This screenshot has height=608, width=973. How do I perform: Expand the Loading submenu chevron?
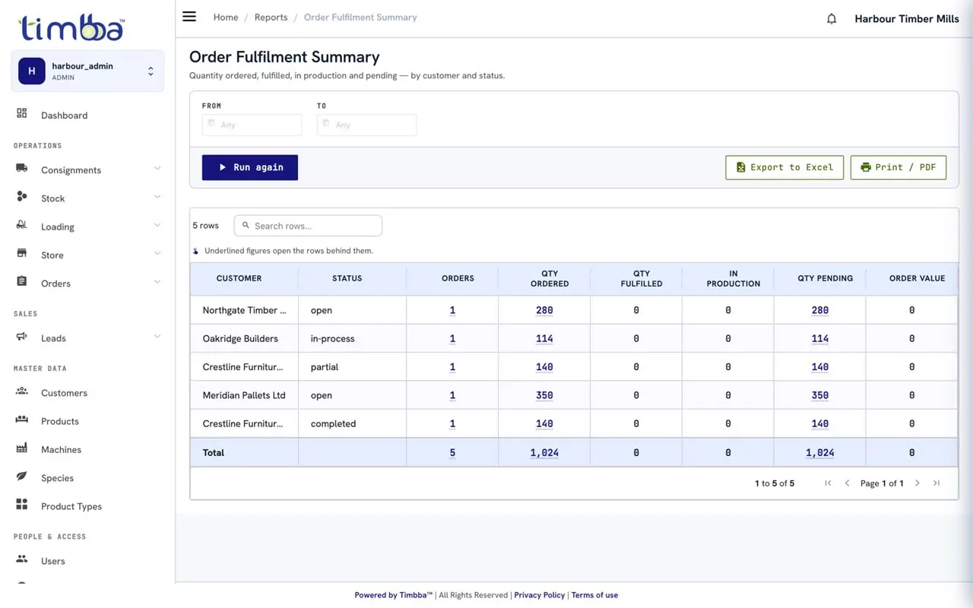[157, 225]
